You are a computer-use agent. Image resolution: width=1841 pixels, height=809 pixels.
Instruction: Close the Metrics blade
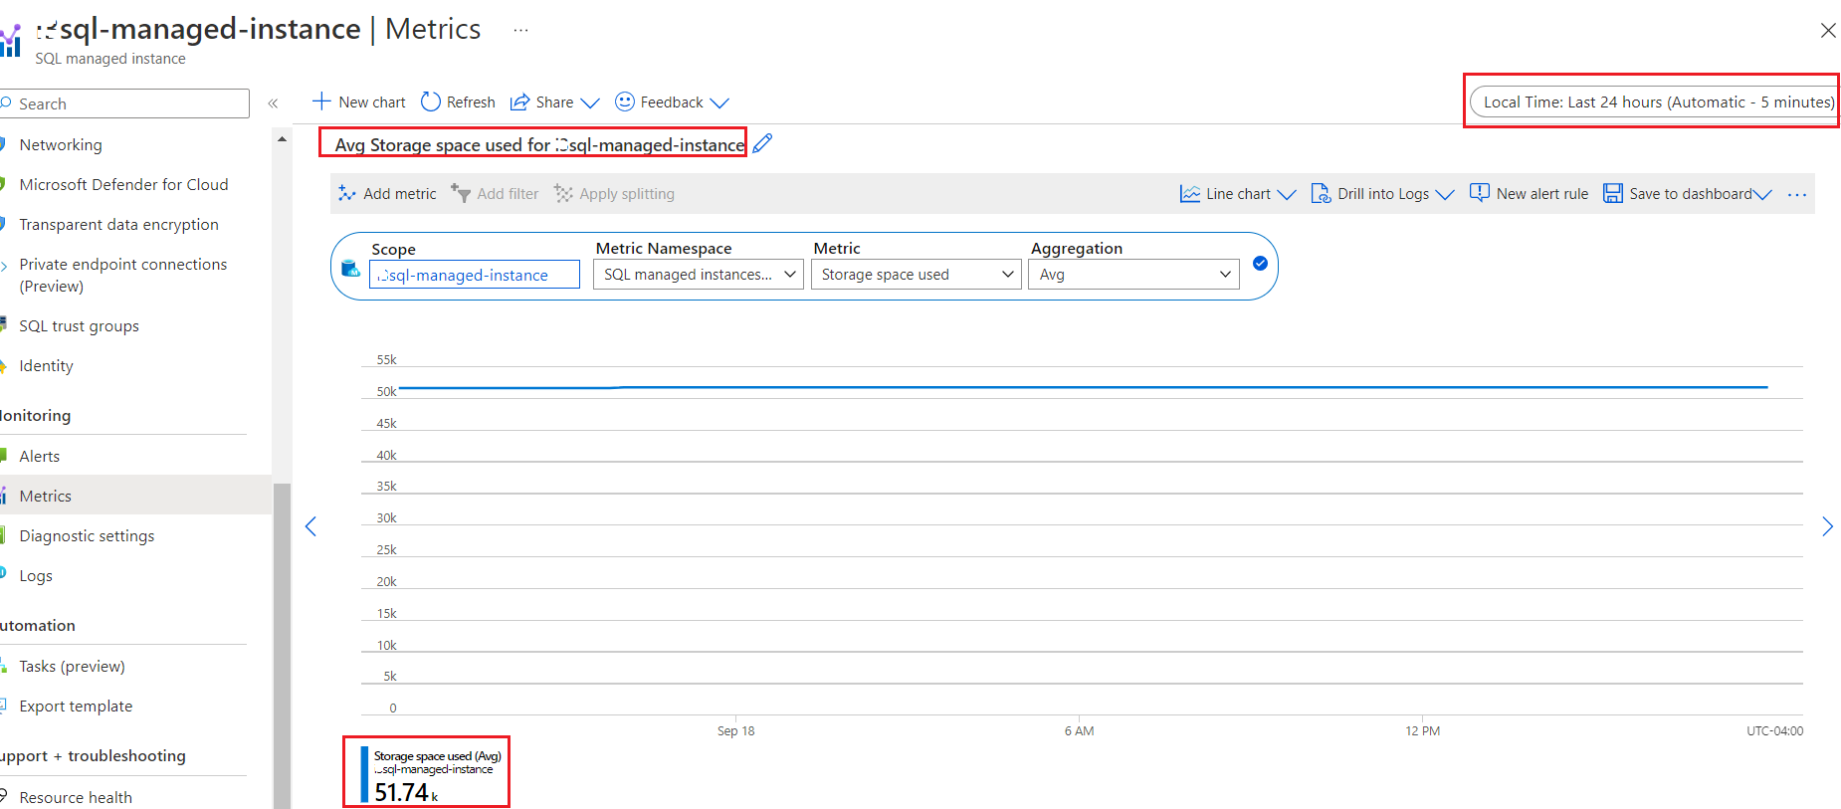[x=1828, y=30]
